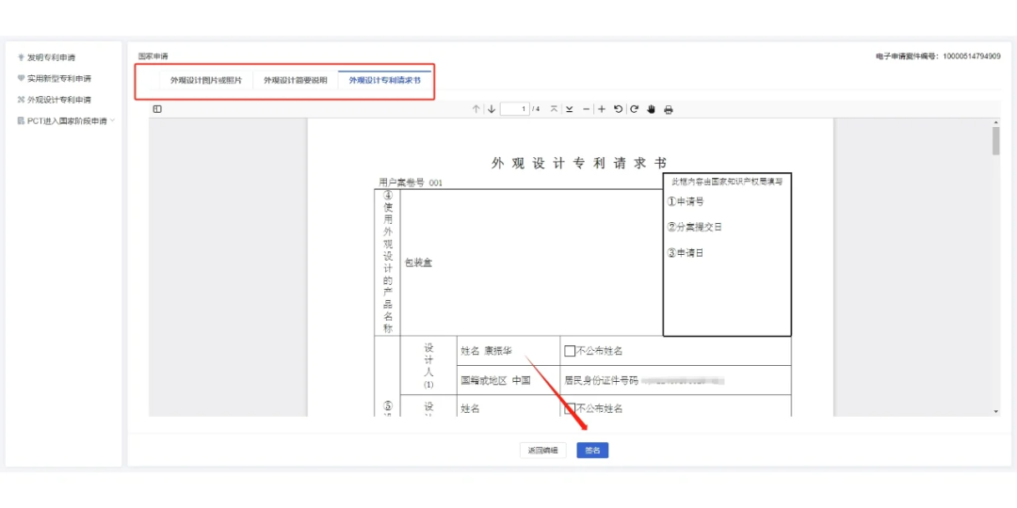Viewport: 1017px width, 508px height.
Task: Zoom out with the minus icon
Action: (587, 109)
